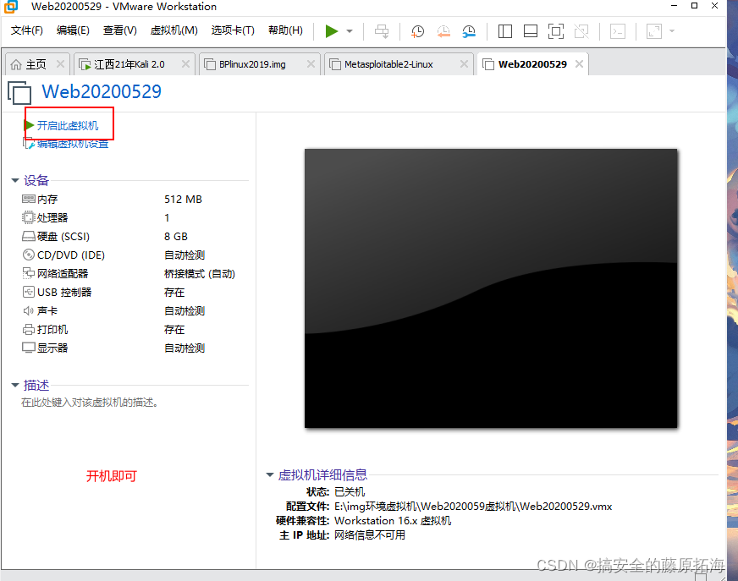Click the 开启此虚拟机 link
Screen dimensions: 738x581
coord(68,126)
